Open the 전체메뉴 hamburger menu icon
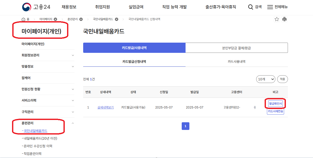The width and height of the screenshot is (313, 158). coord(270,7)
